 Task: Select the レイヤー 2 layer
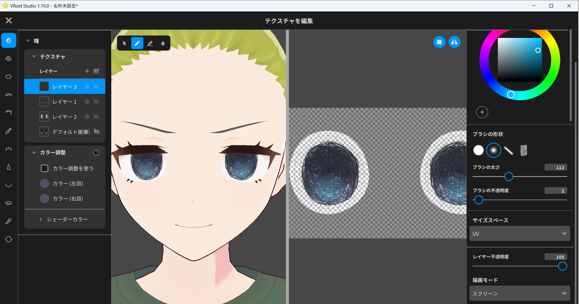65,117
